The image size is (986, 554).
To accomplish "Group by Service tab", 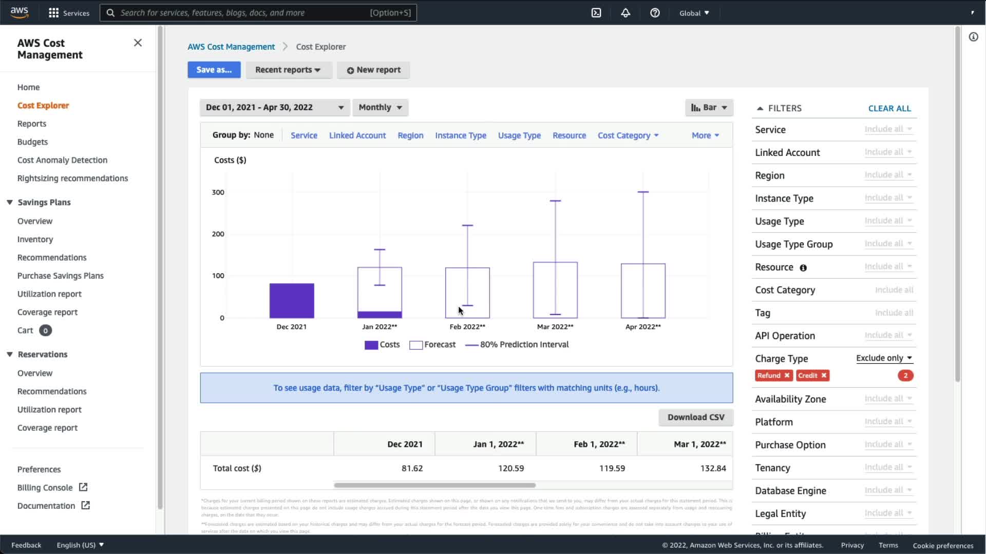I will 304,135.
